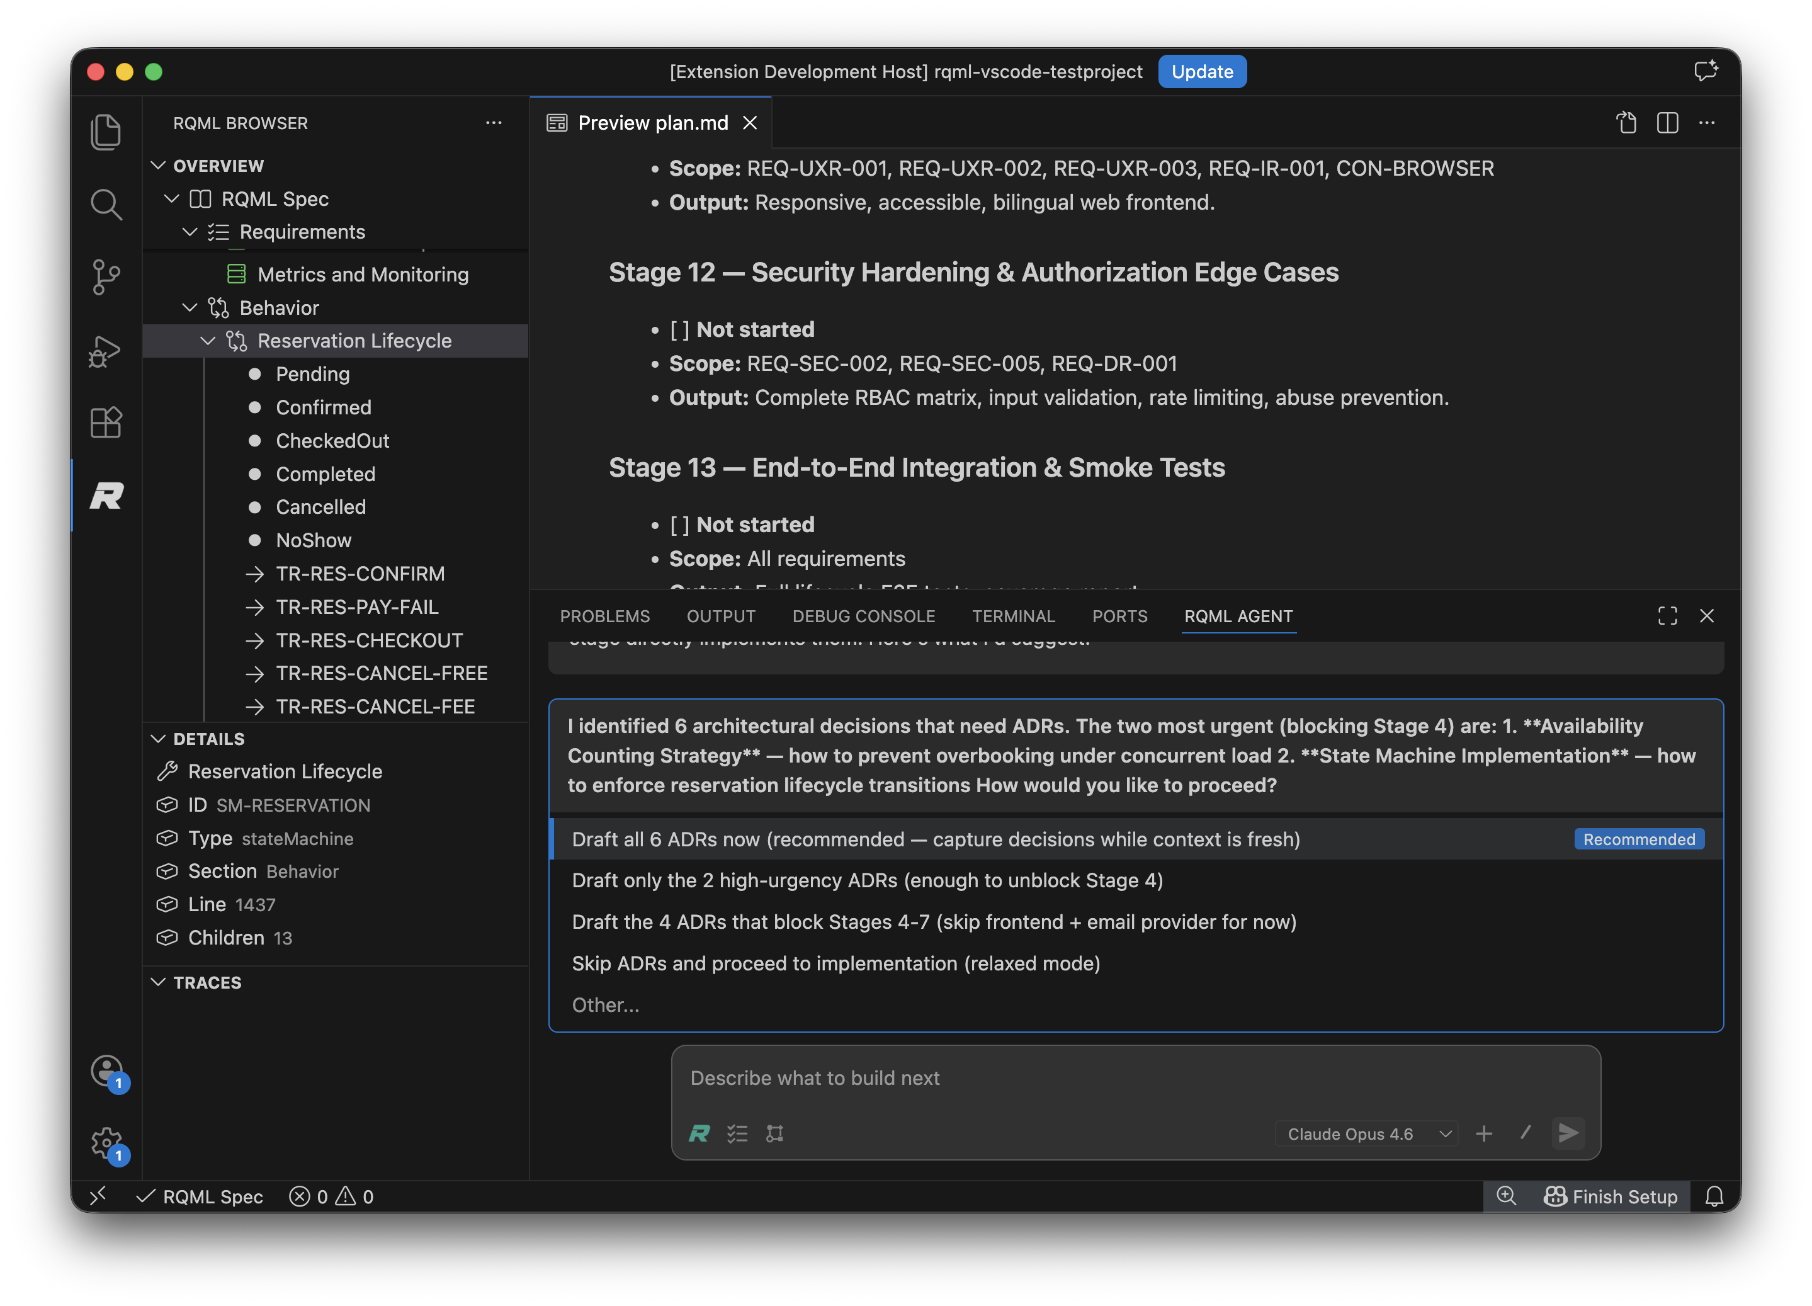Screen dimensions: 1812x1306
Task: Click Finish Setup in status bar
Action: (1611, 1196)
